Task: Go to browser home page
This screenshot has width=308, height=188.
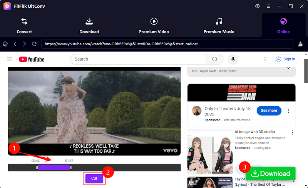Action: point(5,44)
